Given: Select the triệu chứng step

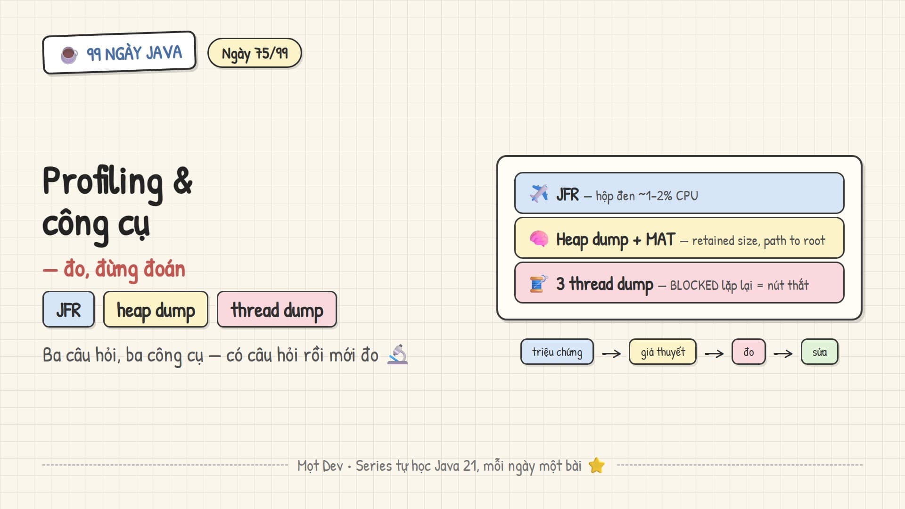Looking at the screenshot, I should 557,352.
